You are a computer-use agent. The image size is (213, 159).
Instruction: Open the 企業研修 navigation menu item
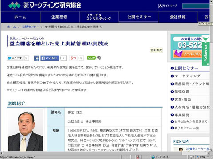(x=59, y=17)
